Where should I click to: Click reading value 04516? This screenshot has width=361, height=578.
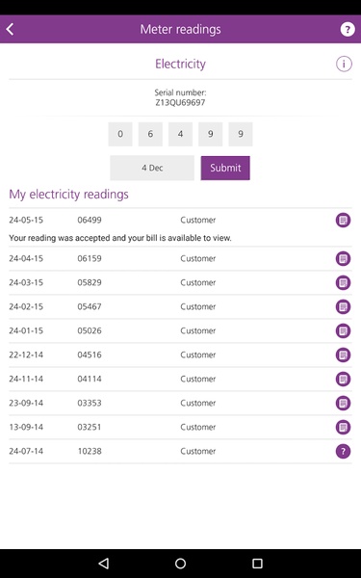point(90,355)
